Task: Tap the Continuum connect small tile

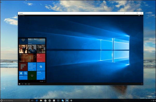Action: click(x=25, y=73)
